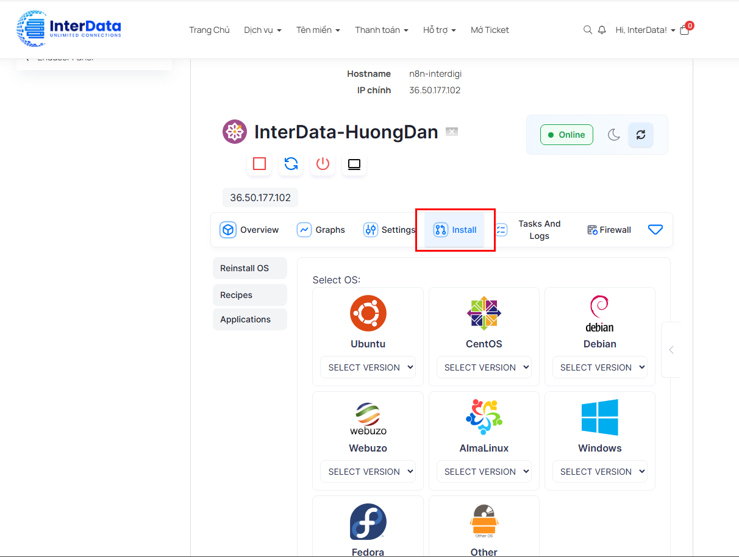Image resolution: width=739 pixels, height=557 pixels.
Task: Select the Fedora logo
Action: pyautogui.click(x=368, y=522)
